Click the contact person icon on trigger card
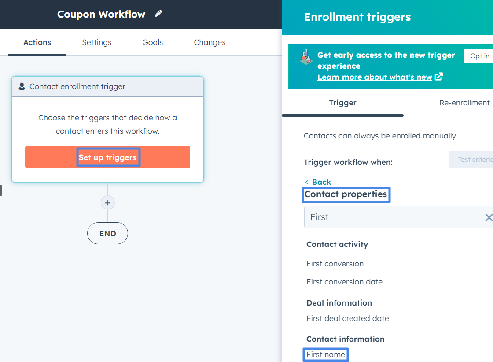This screenshot has width=493, height=362. coord(22,86)
